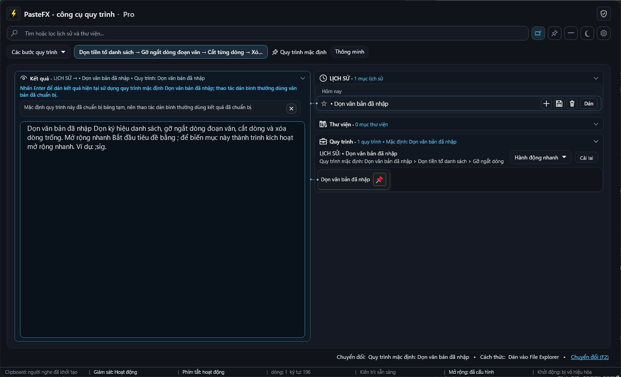The height and width of the screenshot is (377, 621).
Task: Click the pin icon beside Quy trình mặc định
Action: 275,52
